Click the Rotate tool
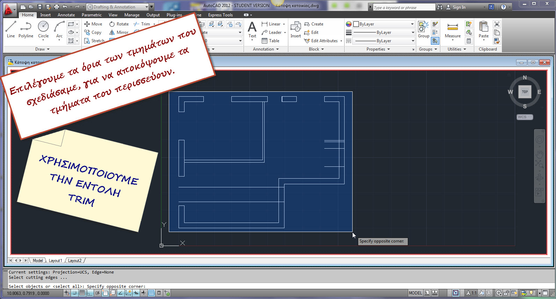This screenshot has width=556, height=299. tap(119, 24)
